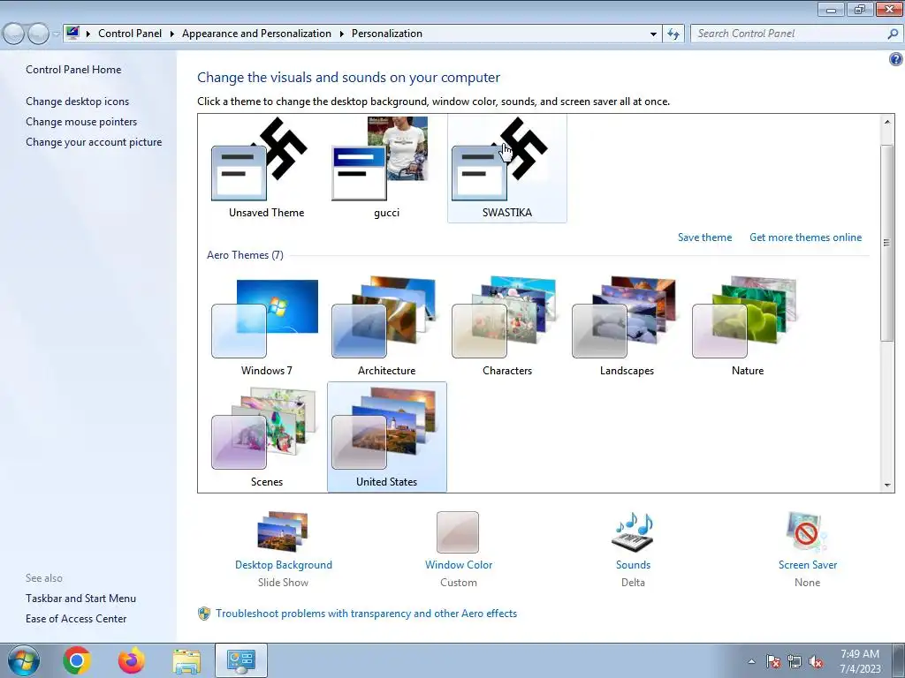905x678 pixels.
Task: Click Control Panel taskbar button
Action: 241,660
